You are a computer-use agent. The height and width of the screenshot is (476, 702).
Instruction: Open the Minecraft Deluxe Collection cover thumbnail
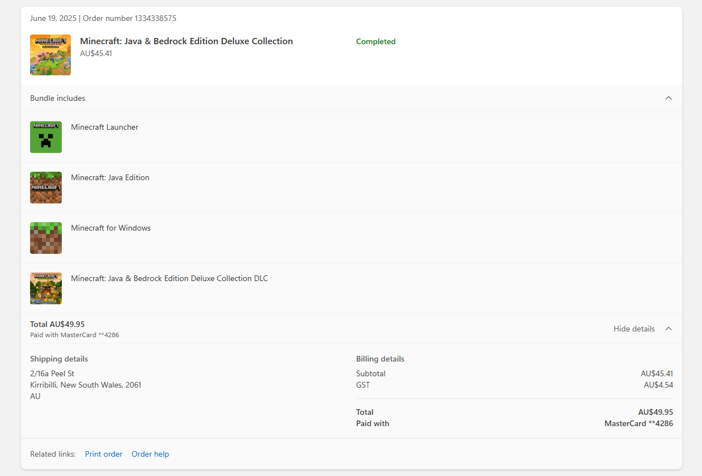[x=50, y=55]
